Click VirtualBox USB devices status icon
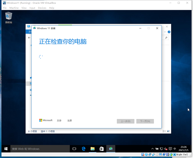Screen dimensions: 193x158 tap(154, 155)
